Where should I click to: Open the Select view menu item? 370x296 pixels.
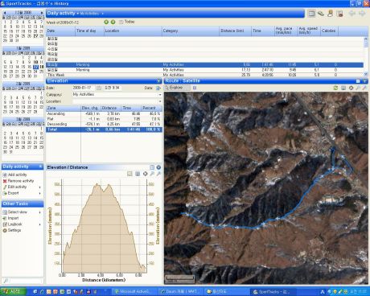coord(18,212)
